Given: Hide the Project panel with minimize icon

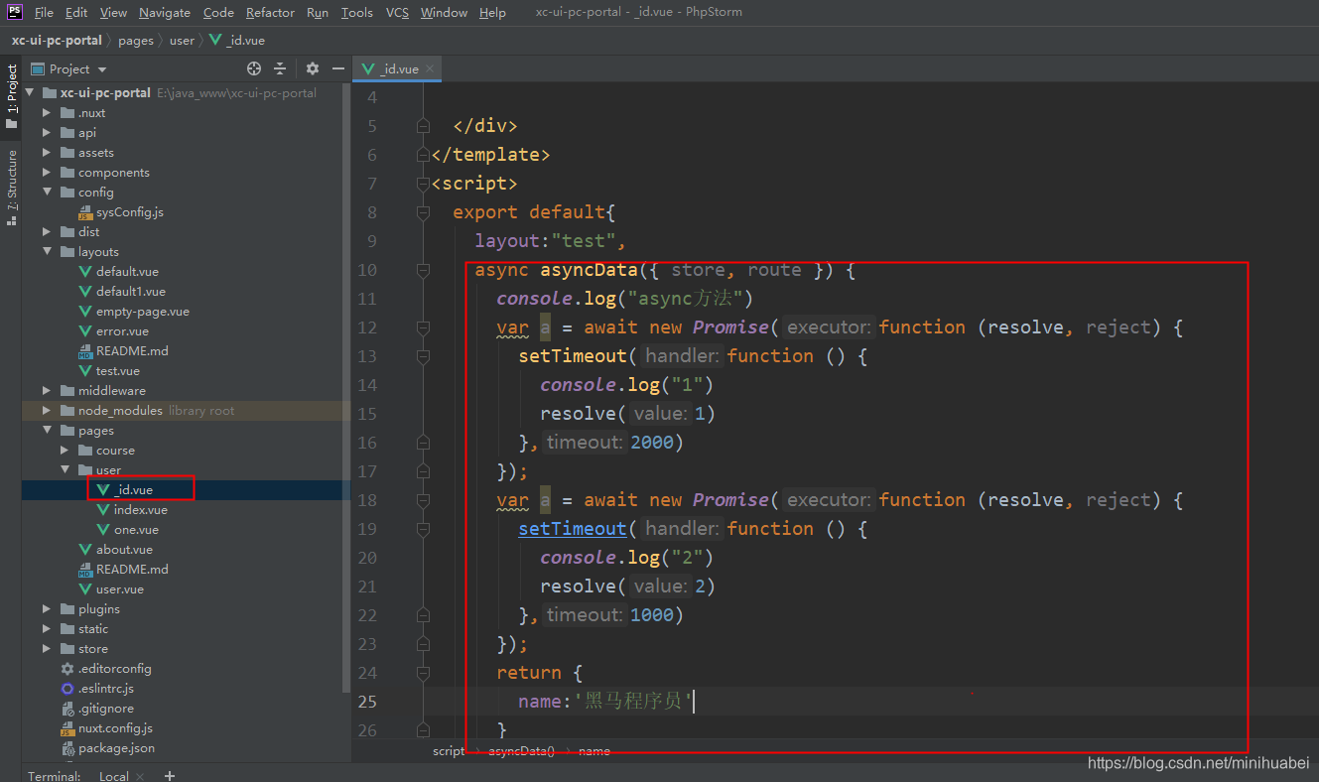Looking at the screenshot, I should click(338, 68).
